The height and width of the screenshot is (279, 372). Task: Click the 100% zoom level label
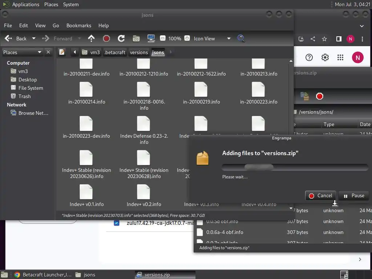coord(175,39)
